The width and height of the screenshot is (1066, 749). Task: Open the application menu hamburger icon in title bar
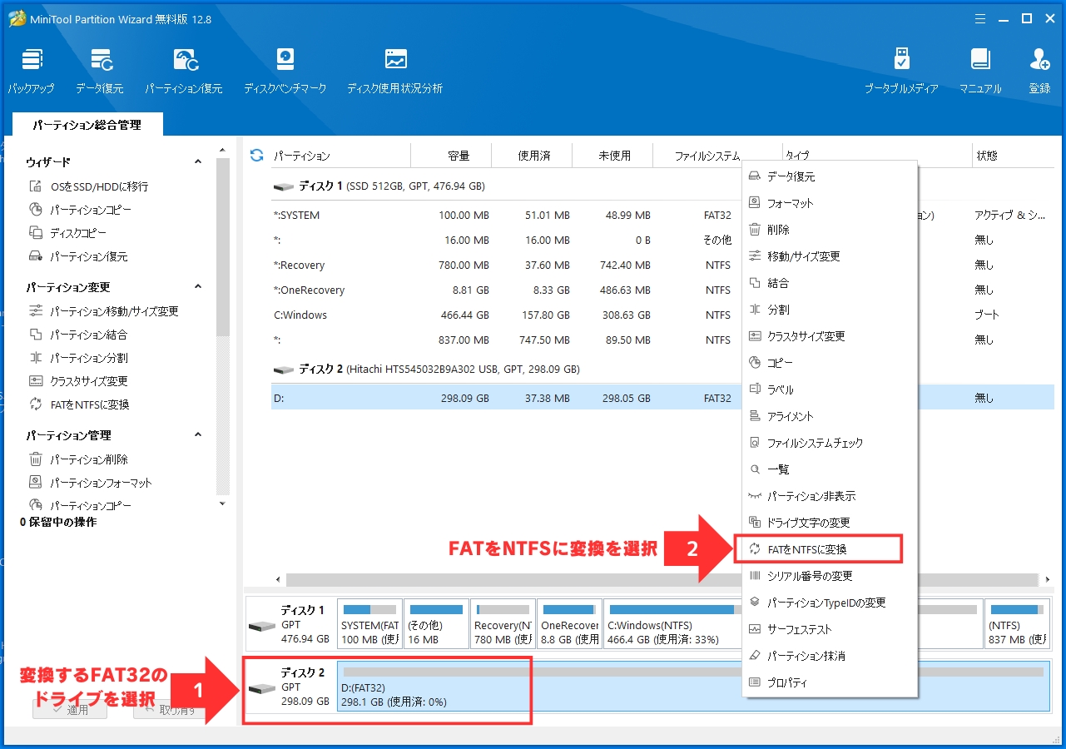tap(980, 18)
